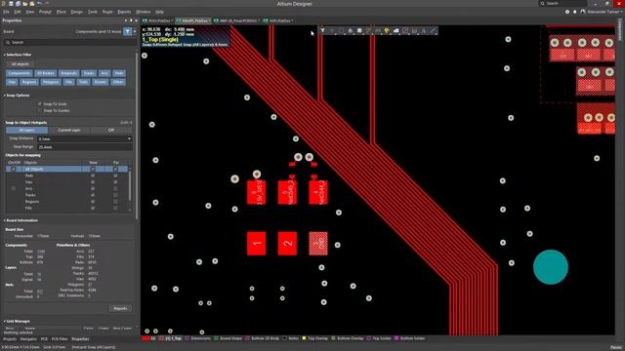
Task: Open dropdown arrow next to filter funnel button
Action: [x=135, y=31]
